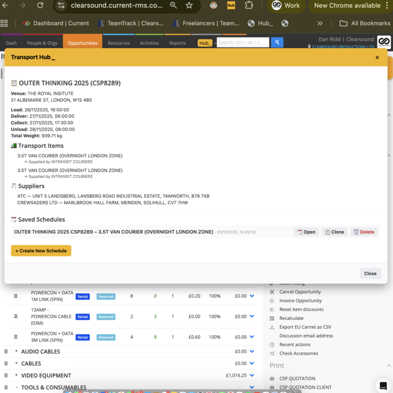Open Discussion email address
Viewport: 393px width, 393px height.
(x=306, y=336)
